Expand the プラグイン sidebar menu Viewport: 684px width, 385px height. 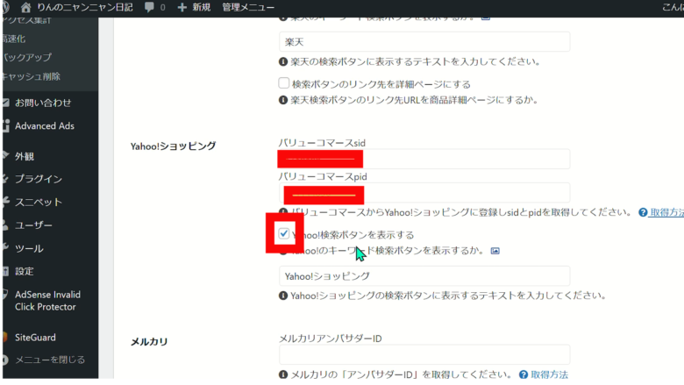pyautogui.click(x=38, y=179)
